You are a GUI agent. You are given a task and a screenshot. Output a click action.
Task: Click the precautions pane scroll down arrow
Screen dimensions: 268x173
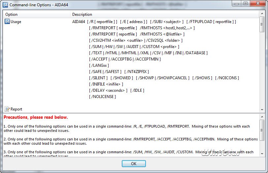tap(262, 154)
